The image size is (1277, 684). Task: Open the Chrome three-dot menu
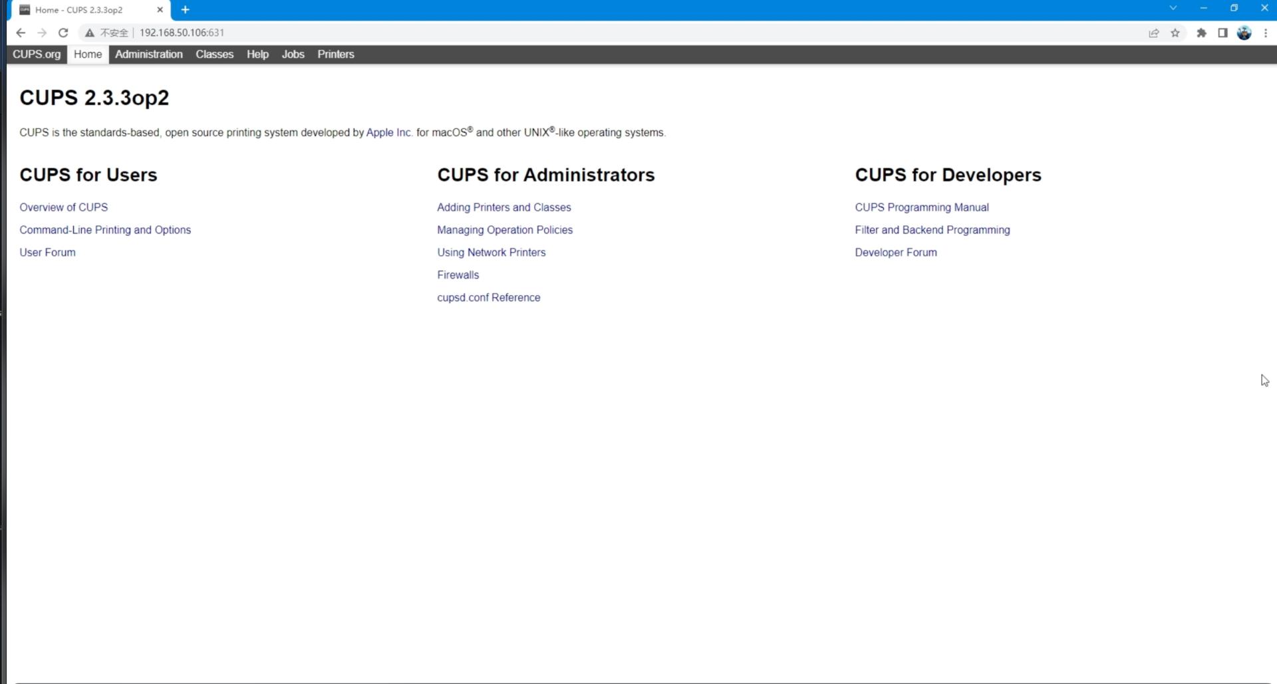coord(1265,33)
